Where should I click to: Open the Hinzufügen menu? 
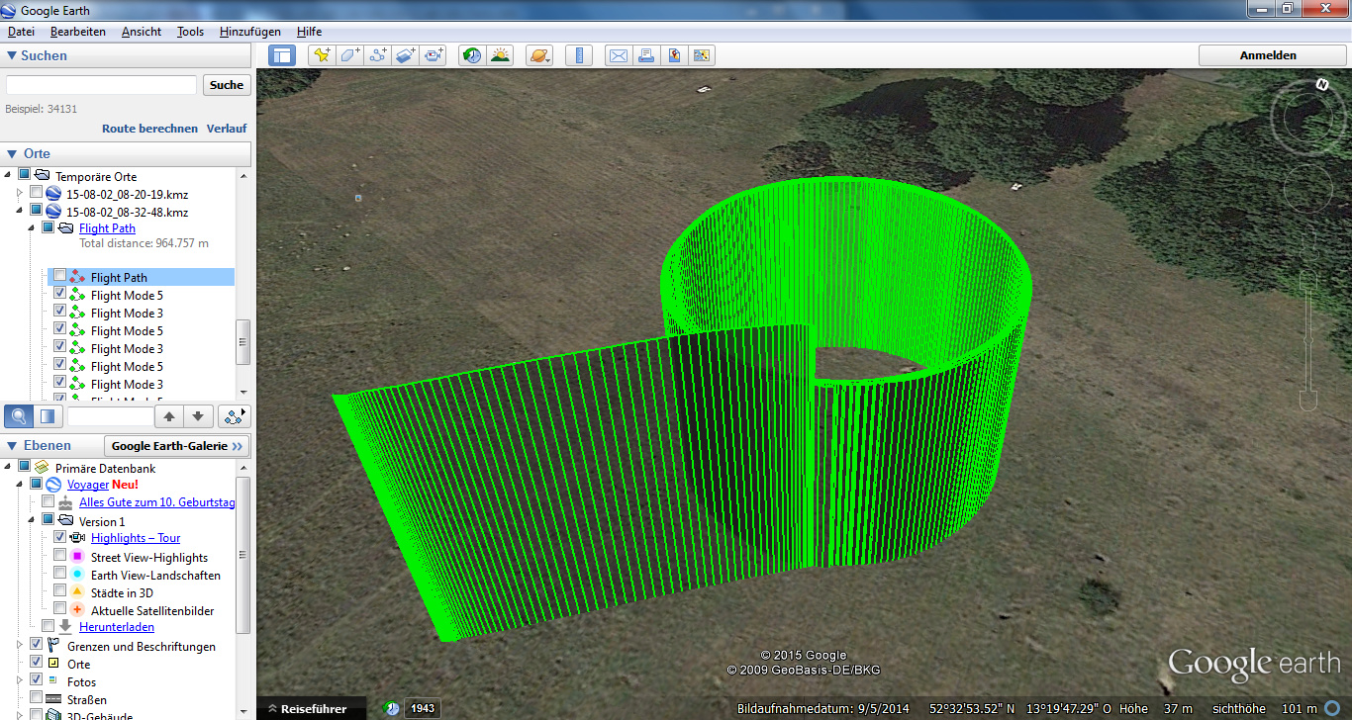pyautogui.click(x=249, y=32)
